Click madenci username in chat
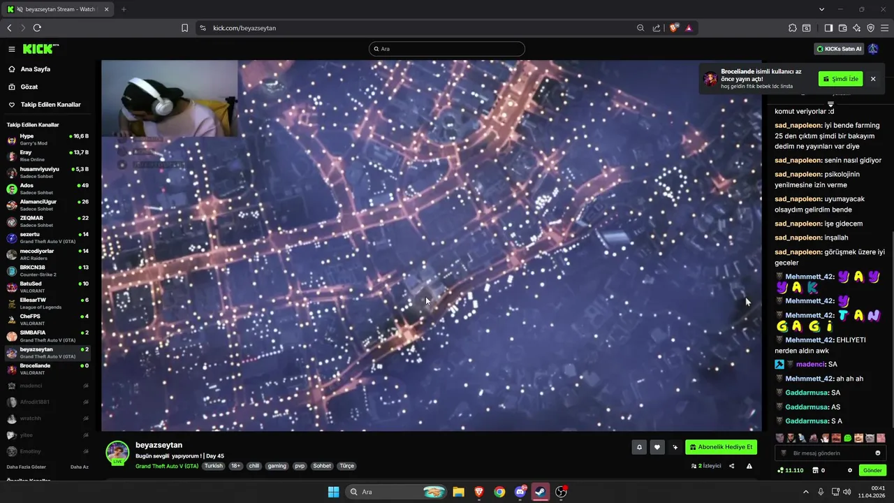894x503 pixels. [811, 364]
